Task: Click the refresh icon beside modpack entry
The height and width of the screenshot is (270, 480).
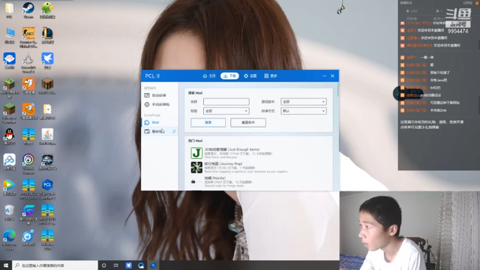Action: 174,131
